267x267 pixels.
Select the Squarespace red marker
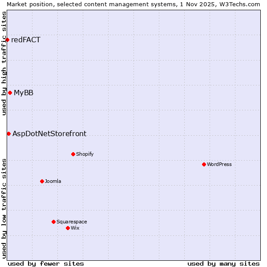click(x=53, y=222)
